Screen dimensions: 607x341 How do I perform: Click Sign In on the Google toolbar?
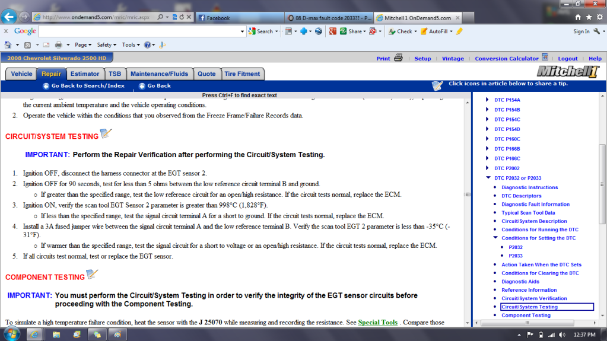tap(581, 31)
